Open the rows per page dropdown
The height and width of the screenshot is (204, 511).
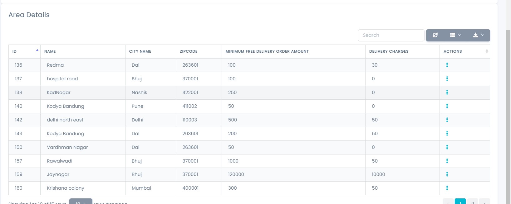[81, 202]
